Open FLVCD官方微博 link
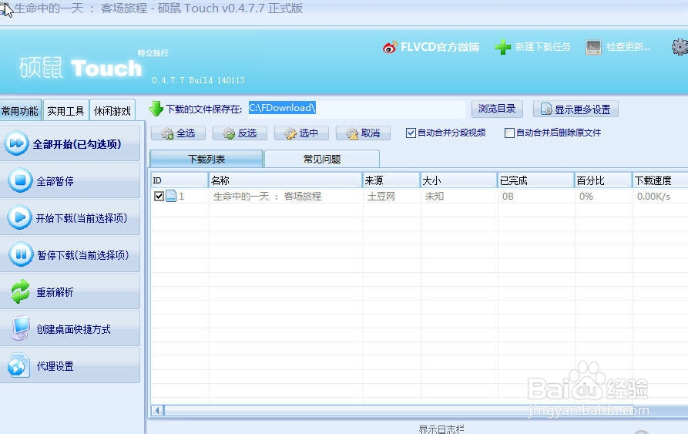The width and height of the screenshot is (688, 434). [x=440, y=47]
